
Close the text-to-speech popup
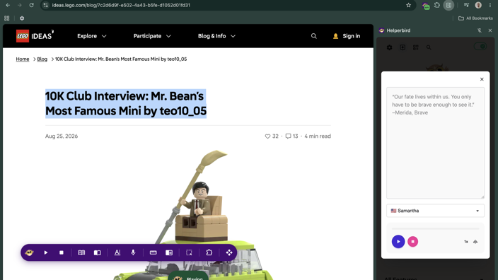482,79
